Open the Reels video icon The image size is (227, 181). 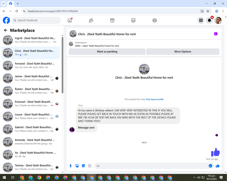tap(112, 20)
